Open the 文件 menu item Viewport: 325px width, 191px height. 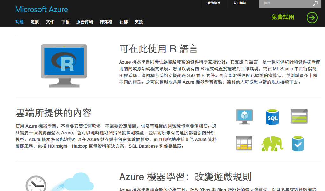point(50,22)
